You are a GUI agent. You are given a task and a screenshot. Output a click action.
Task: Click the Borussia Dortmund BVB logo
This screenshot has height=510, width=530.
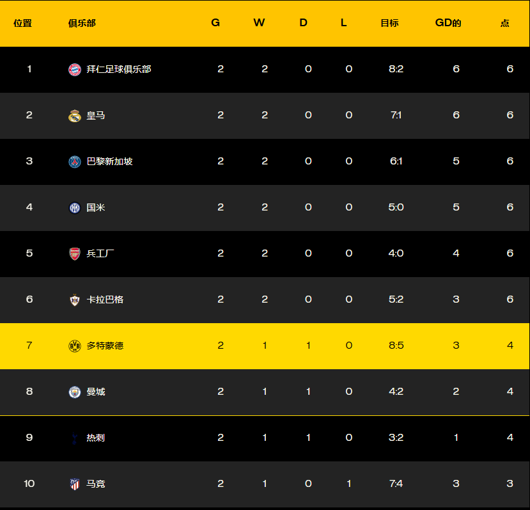(75, 346)
